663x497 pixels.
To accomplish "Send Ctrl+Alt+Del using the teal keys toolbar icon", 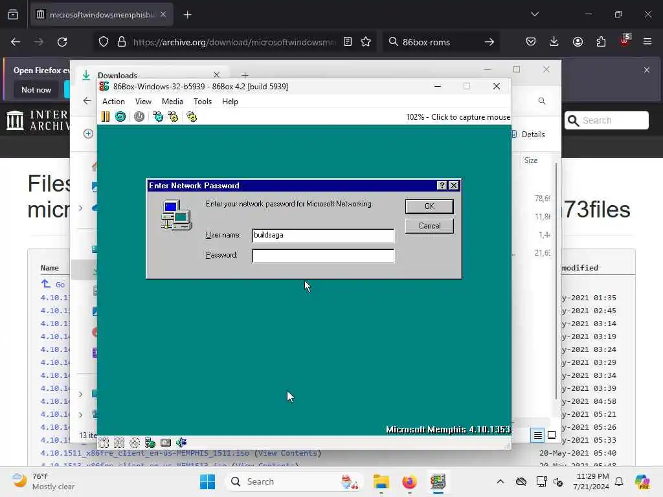I will (x=158, y=116).
